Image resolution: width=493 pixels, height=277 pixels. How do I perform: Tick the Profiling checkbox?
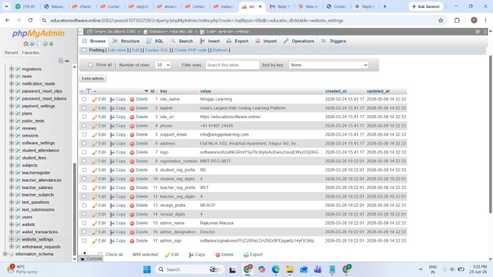[x=84, y=50]
